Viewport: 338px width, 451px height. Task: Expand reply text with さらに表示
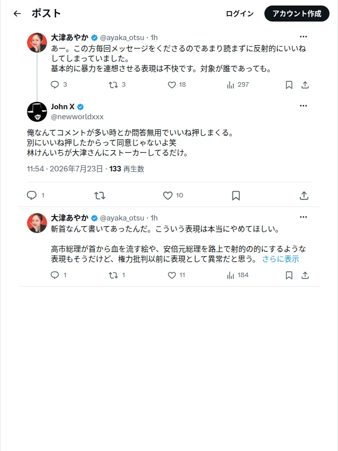click(x=280, y=259)
